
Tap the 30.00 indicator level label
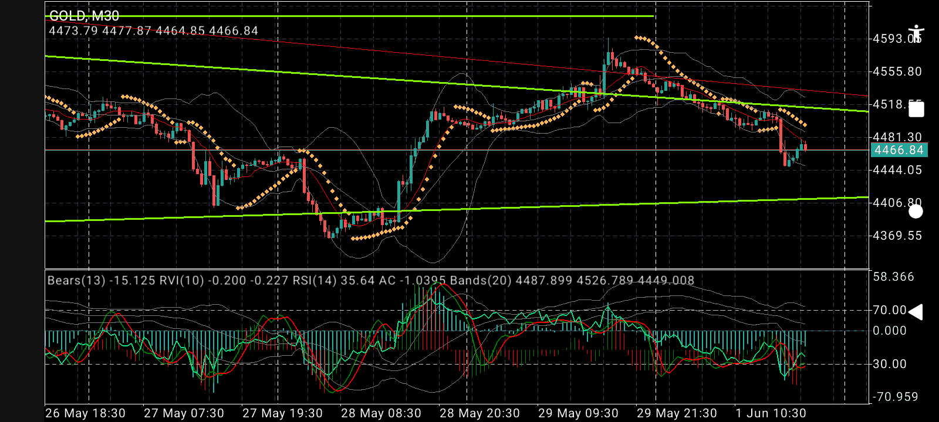coord(890,364)
